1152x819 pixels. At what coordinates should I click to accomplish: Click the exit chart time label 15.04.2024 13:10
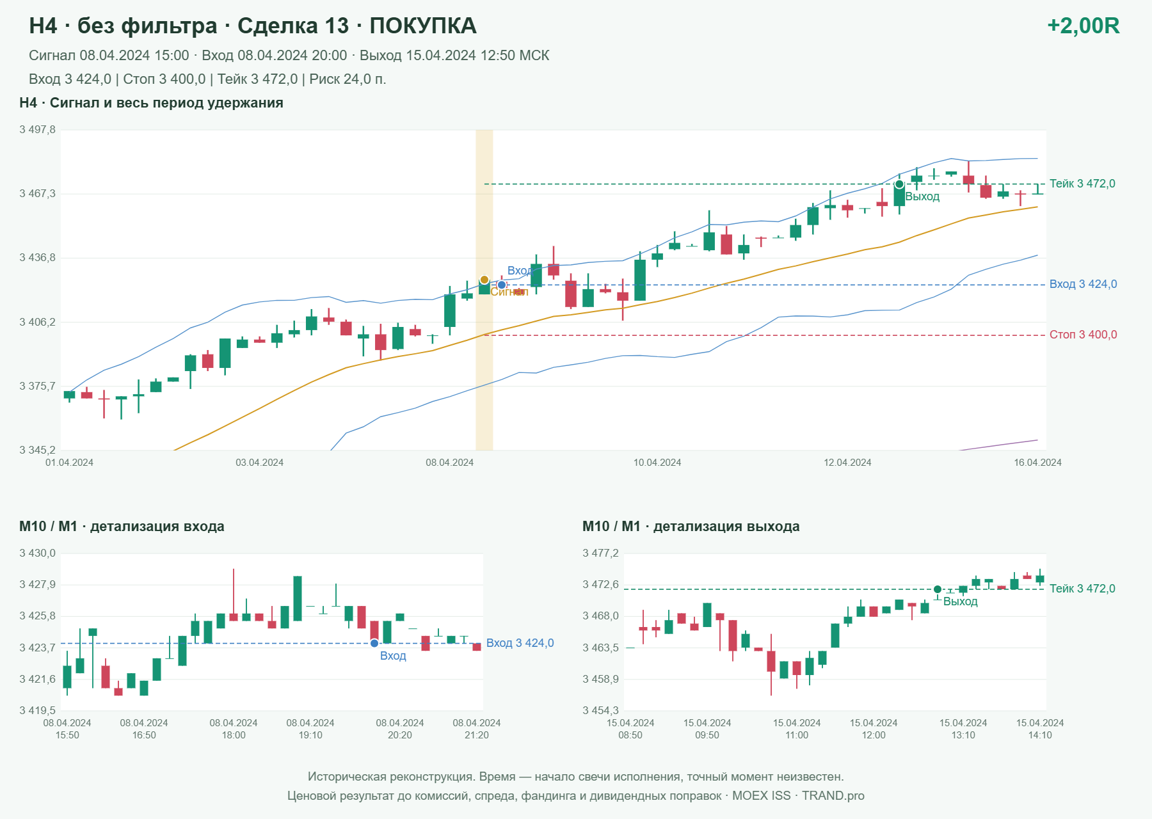[963, 729]
